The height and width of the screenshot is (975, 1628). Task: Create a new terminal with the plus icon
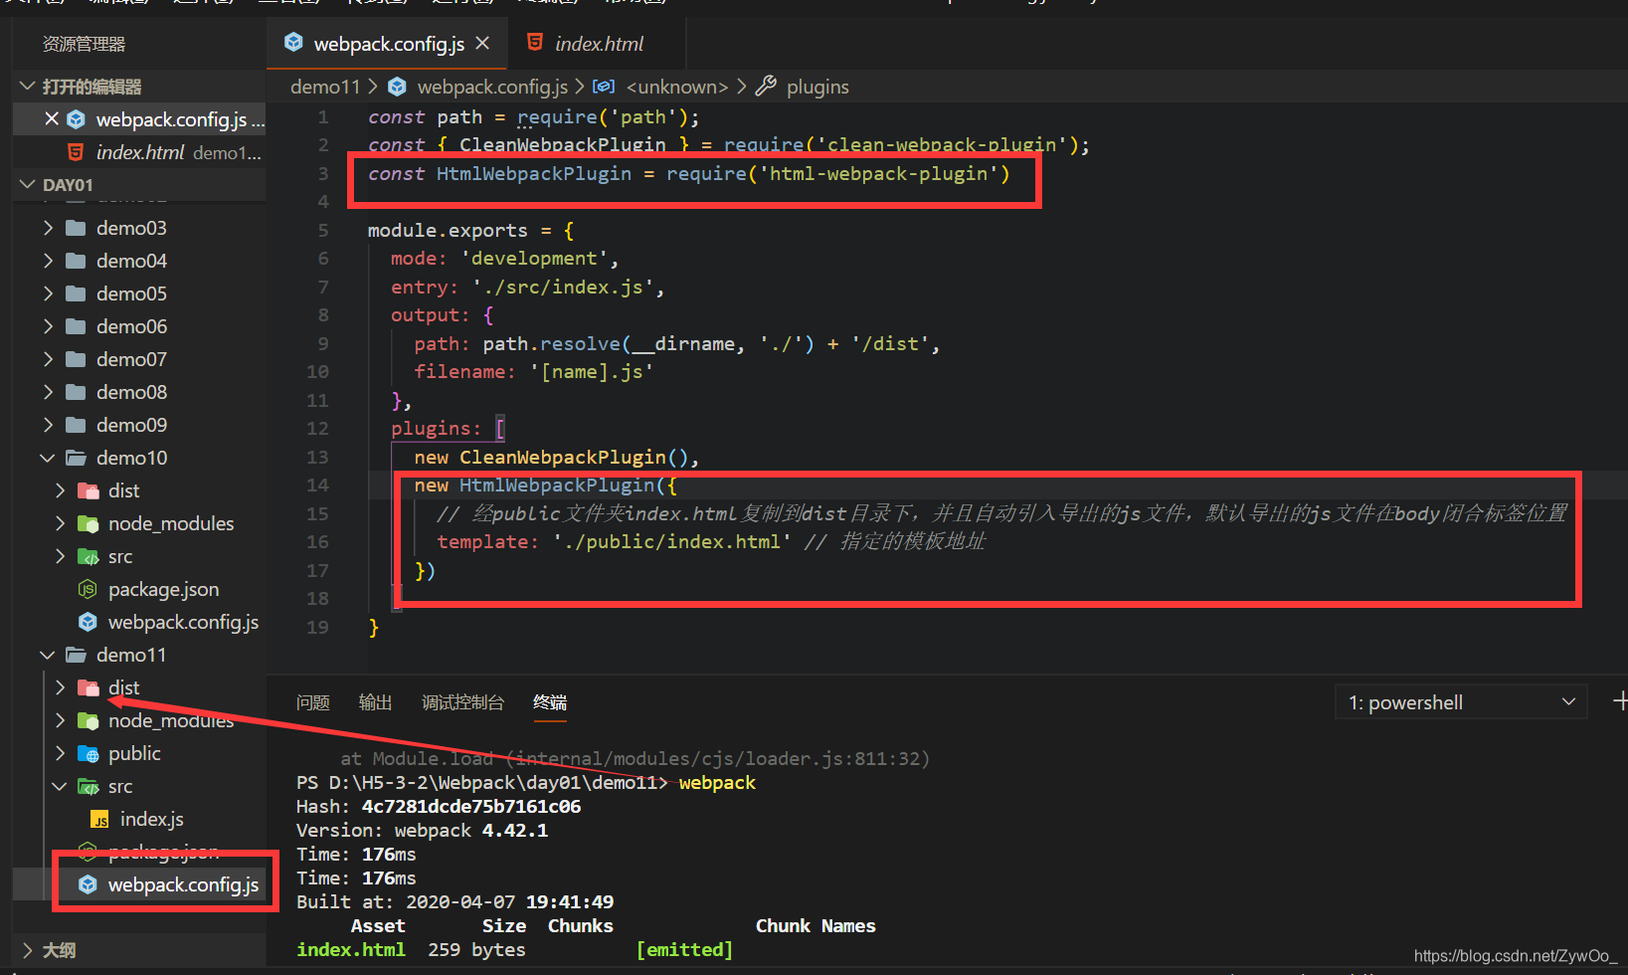tap(1620, 701)
